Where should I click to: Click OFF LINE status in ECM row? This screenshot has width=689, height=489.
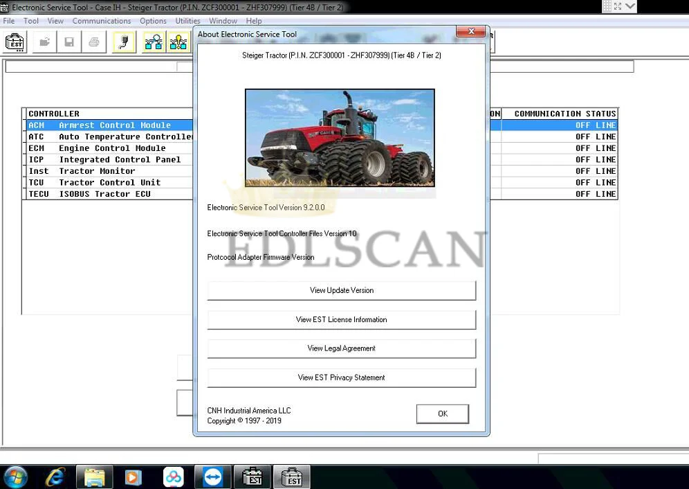[x=596, y=148]
